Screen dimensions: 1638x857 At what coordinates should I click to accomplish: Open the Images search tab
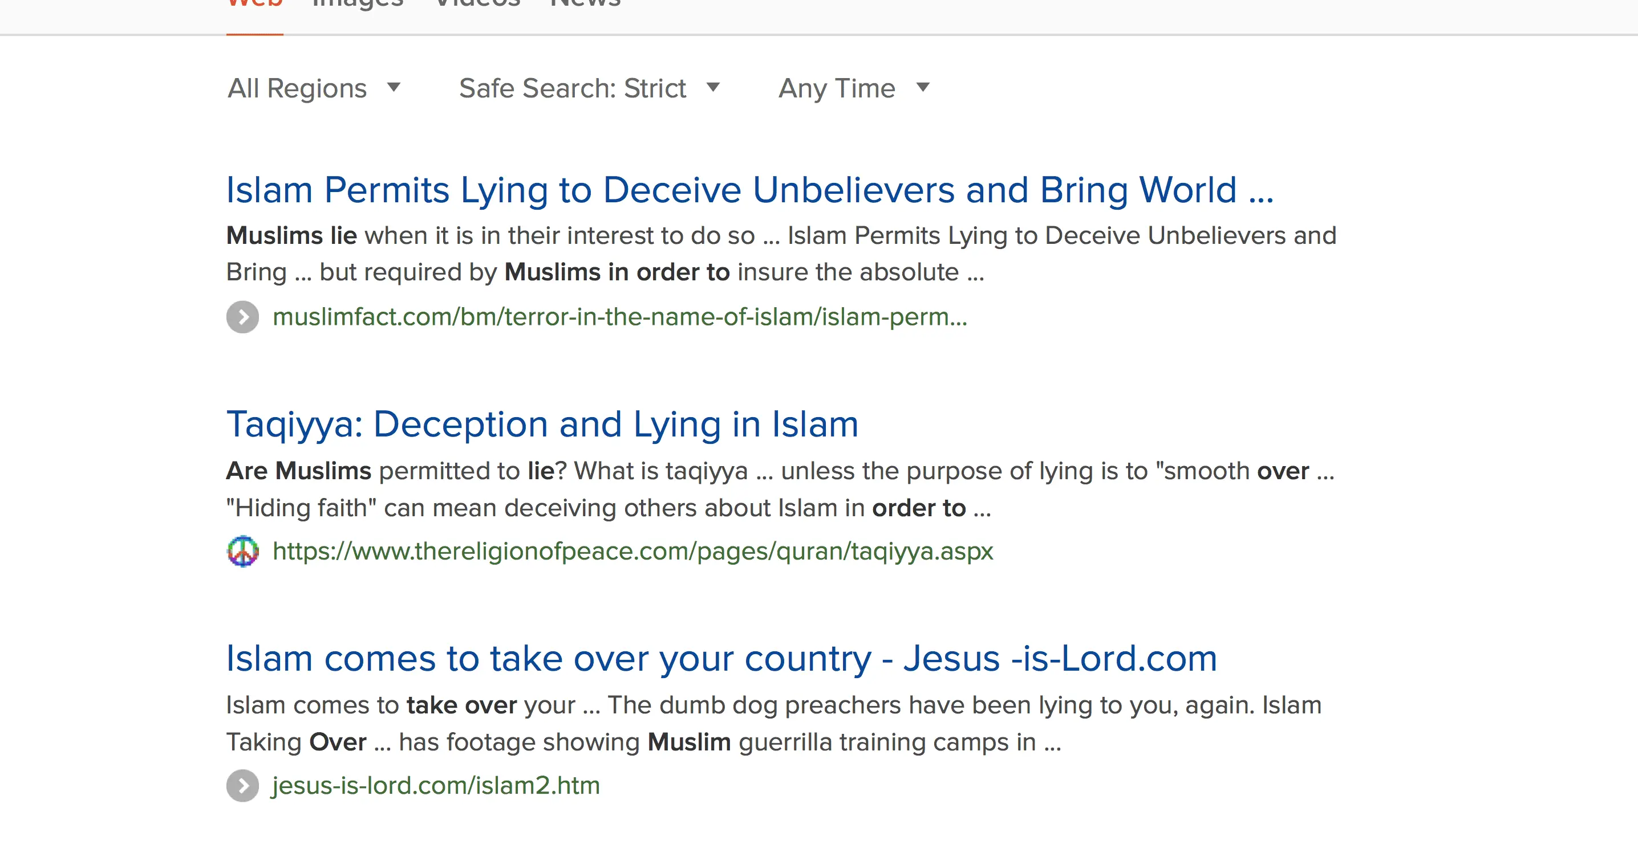358,4
